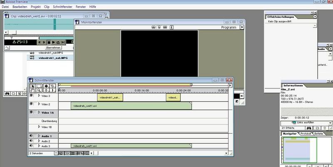Toggle the eye of Video 2 track

[x=31, y=104]
